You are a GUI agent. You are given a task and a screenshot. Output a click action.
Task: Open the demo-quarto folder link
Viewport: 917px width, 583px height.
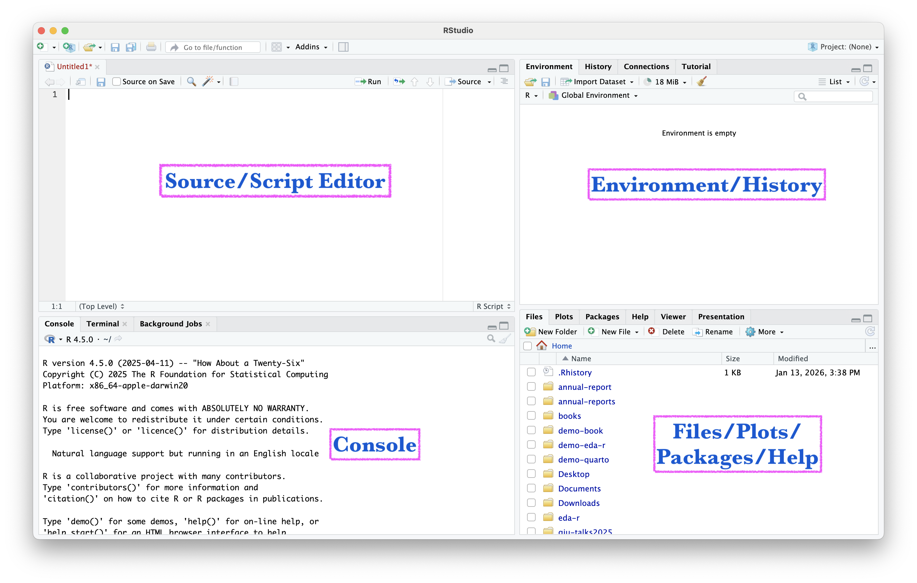pyautogui.click(x=583, y=460)
